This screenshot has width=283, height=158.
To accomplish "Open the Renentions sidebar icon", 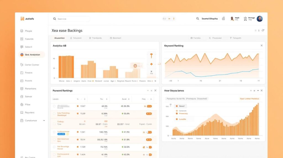I will (x=22, y=89).
